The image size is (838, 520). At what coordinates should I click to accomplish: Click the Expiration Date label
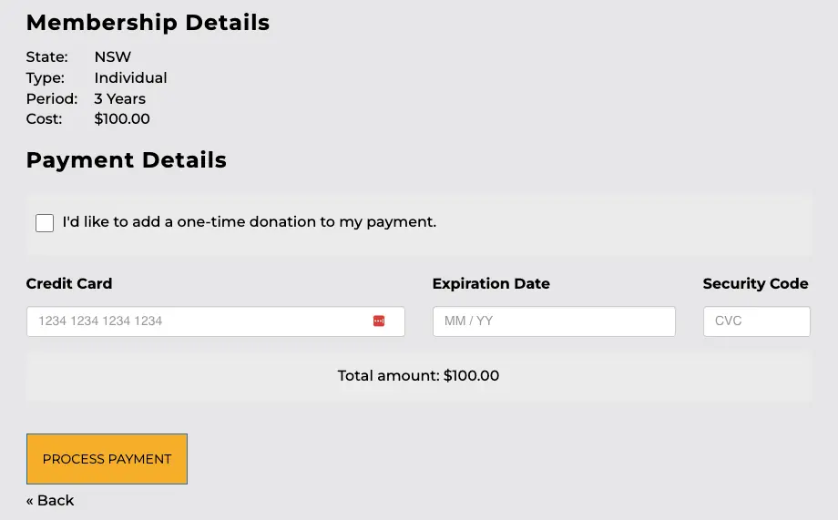491,283
